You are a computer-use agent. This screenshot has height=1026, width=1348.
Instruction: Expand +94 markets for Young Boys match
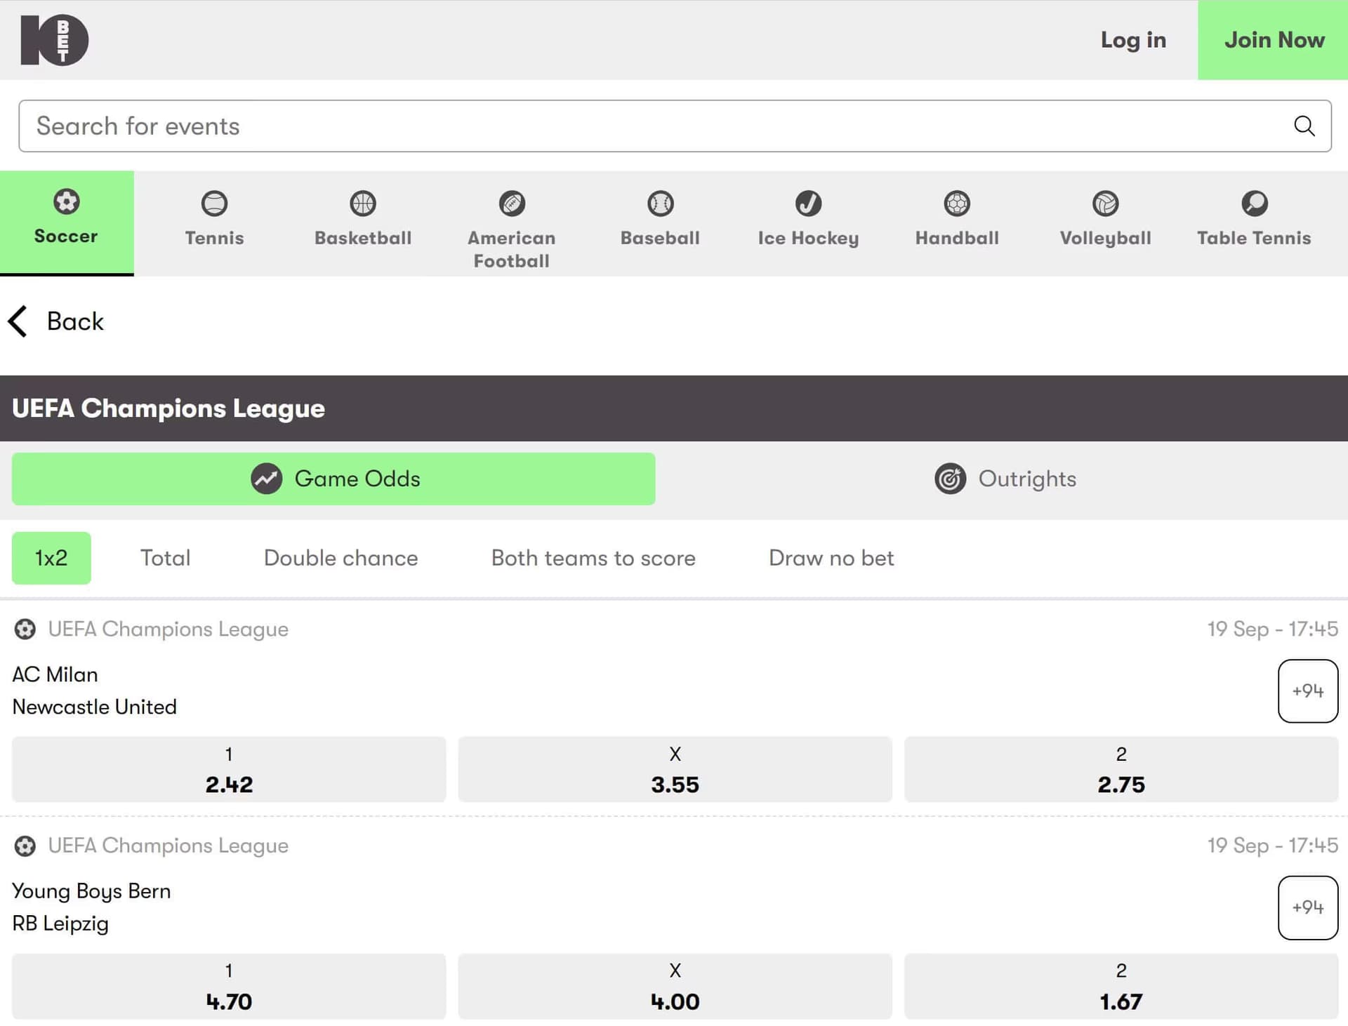pos(1309,907)
